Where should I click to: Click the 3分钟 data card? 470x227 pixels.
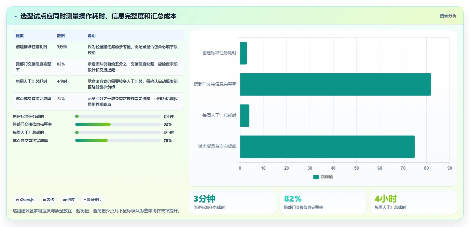[232, 202]
